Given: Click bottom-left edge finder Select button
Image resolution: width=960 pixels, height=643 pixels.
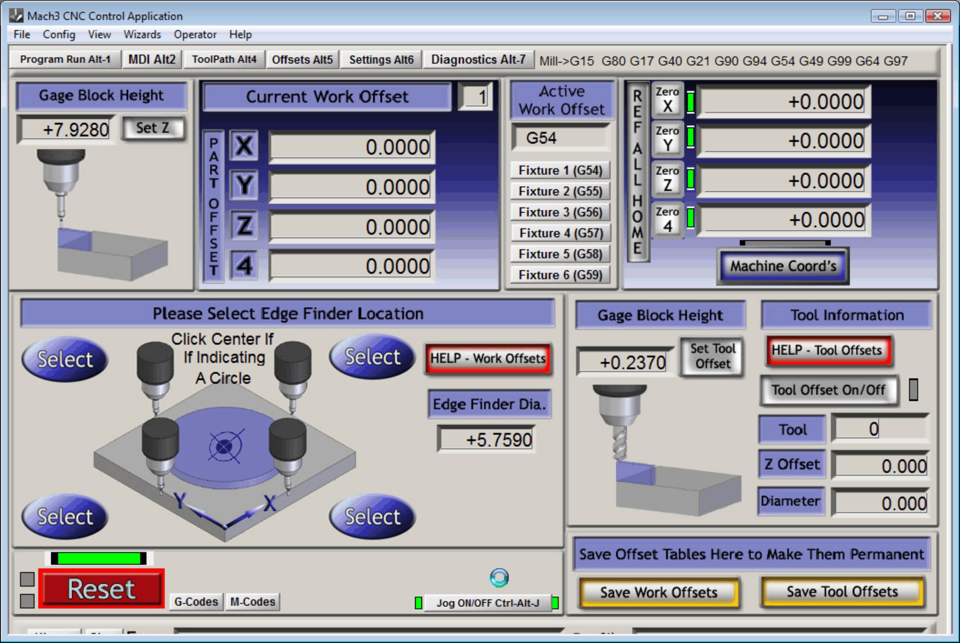Looking at the screenshot, I should [x=65, y=516].
